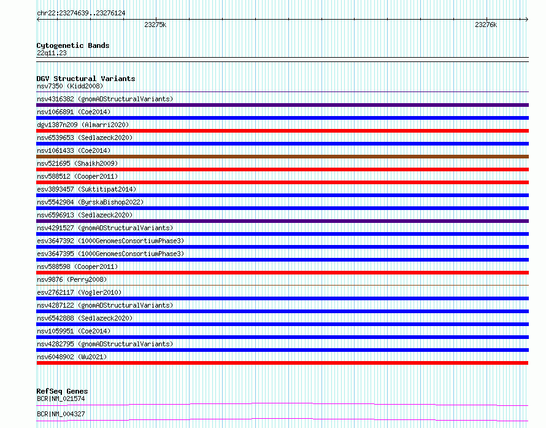
Task: Select the blue bar for nsv6539653
Action: [282, 144]
